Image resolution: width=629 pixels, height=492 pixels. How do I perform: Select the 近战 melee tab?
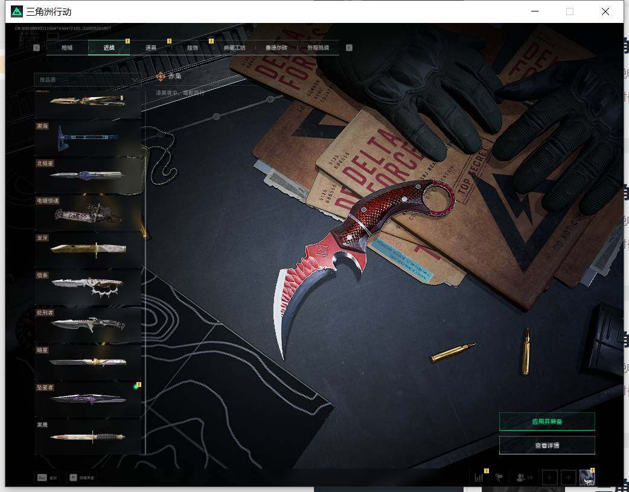click(x=109, y=47)
